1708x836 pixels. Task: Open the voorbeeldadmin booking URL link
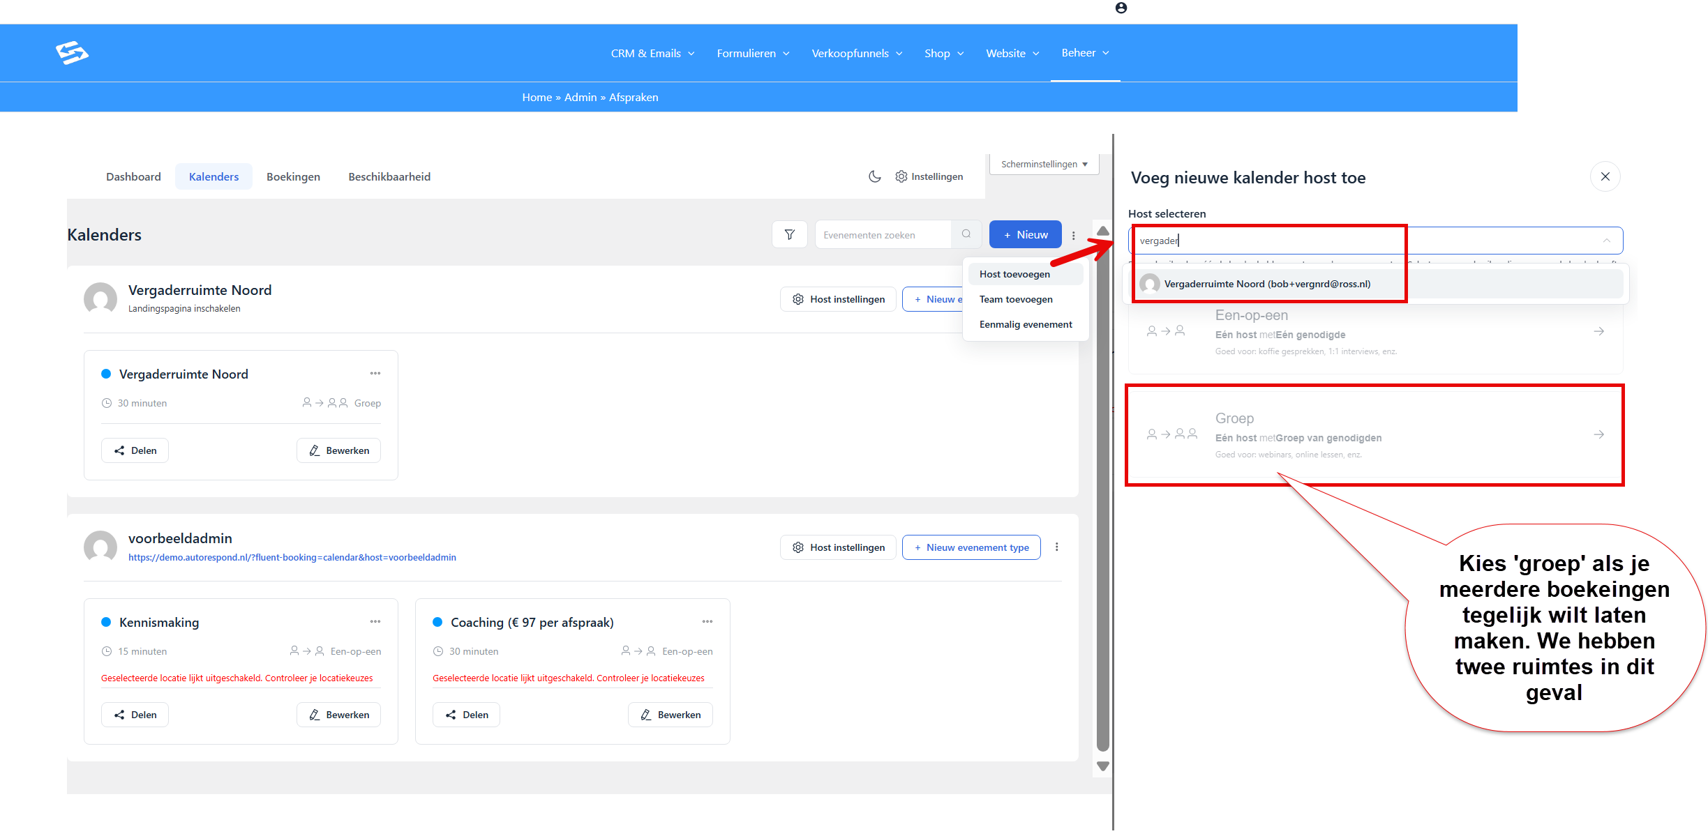point(292,558)
